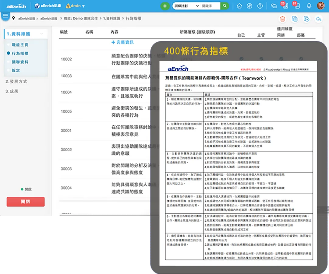The height and width of the screenshot is (274, 329).
Task: Open chat messages bubble icon
Action: 274,6
